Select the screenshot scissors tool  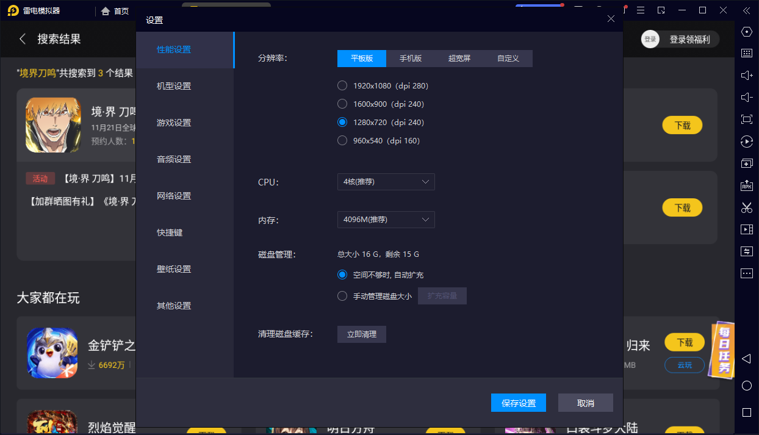click(746, 207)
